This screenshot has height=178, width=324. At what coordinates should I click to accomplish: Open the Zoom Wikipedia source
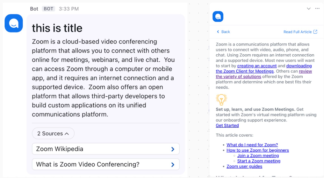[x=106, y=149]
